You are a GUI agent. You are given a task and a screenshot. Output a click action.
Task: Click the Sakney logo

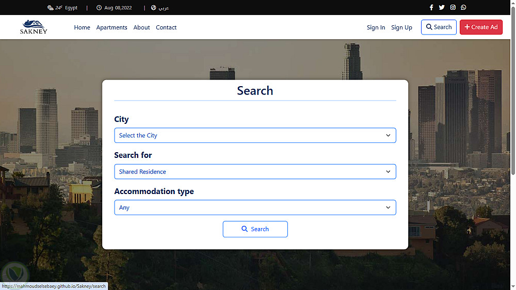(34, 27)
